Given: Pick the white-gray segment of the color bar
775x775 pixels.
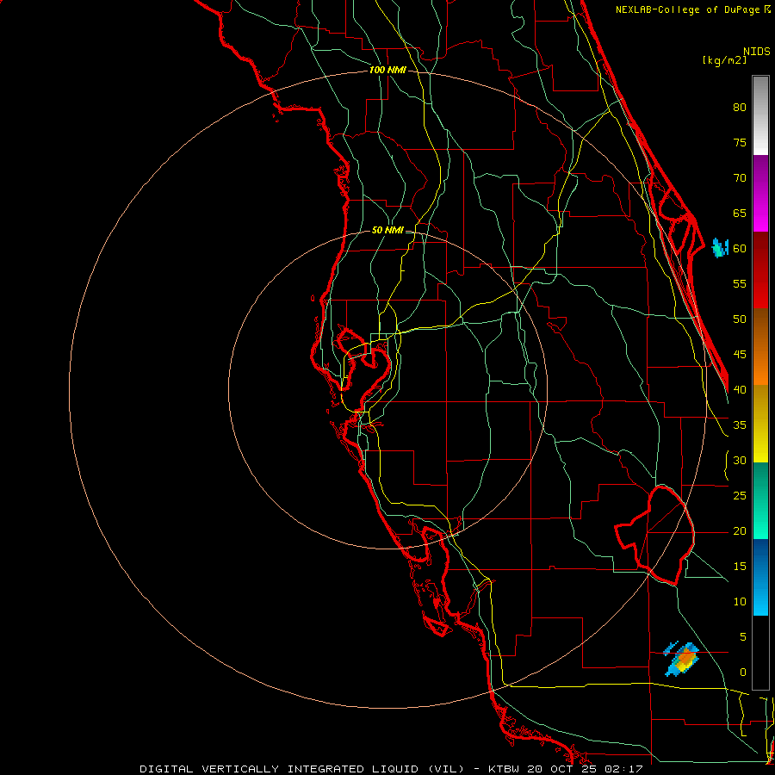Looking at the screenshot, I should coord(760,115).
